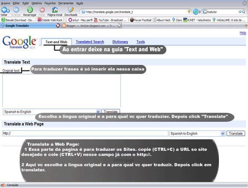The width and height of the screenshot is (248, 188).
Task: Open Baixaki Download bookmark
Action: (x=18, y=20)
